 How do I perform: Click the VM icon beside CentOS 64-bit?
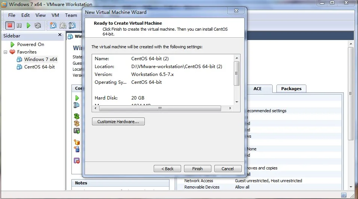coord(19,67)
